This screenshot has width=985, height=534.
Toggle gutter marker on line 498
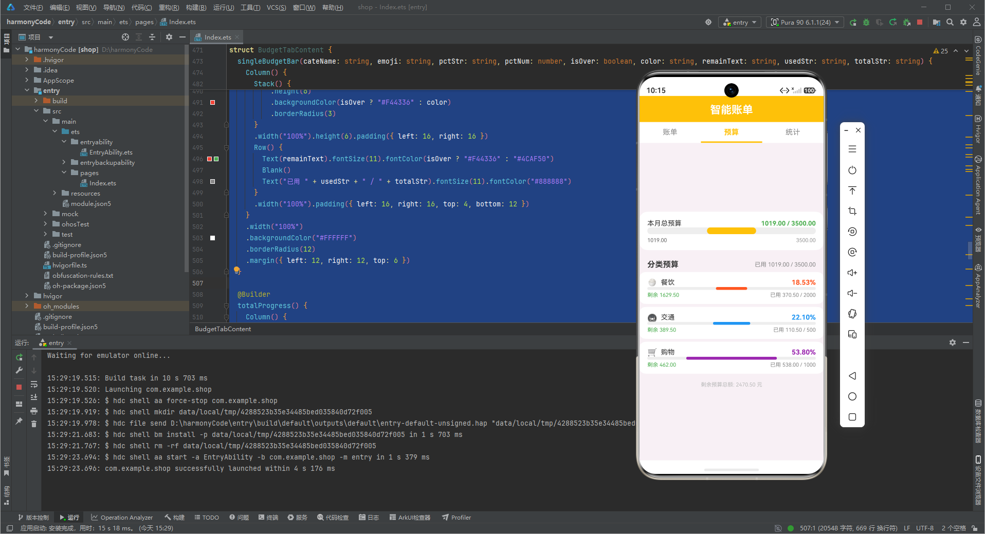(x=212, y=181)
